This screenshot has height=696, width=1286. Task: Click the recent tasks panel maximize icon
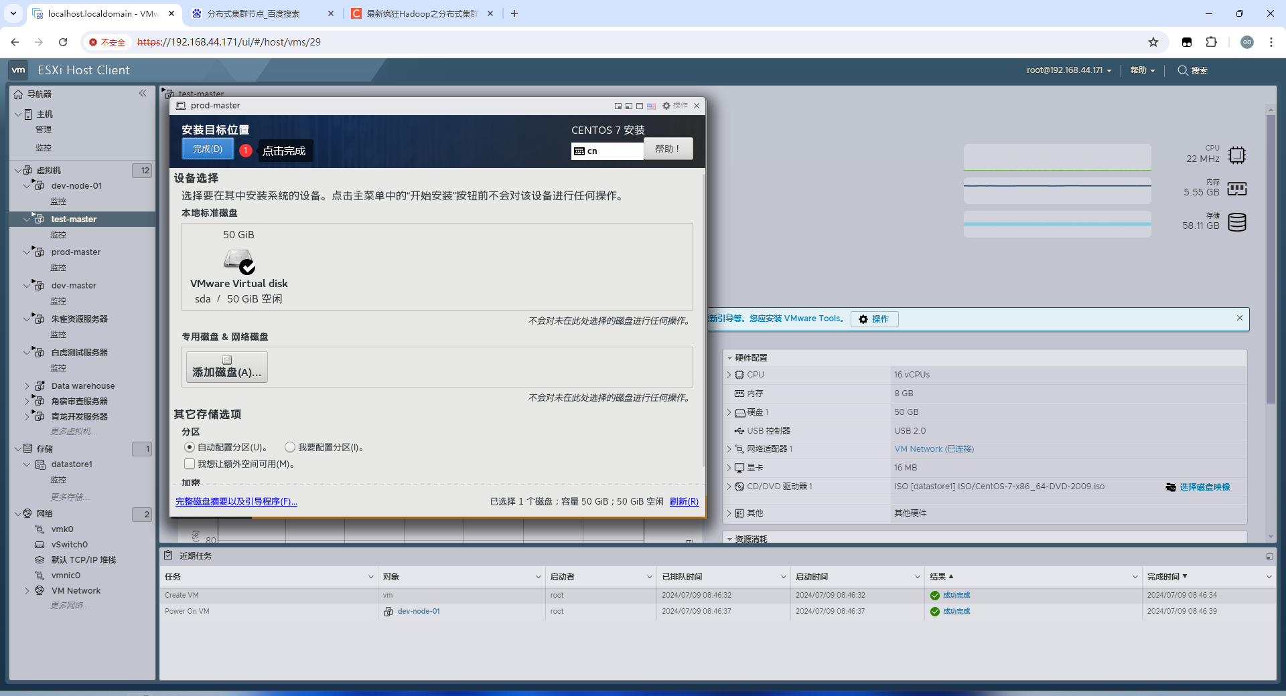(x=1269, y=556)
